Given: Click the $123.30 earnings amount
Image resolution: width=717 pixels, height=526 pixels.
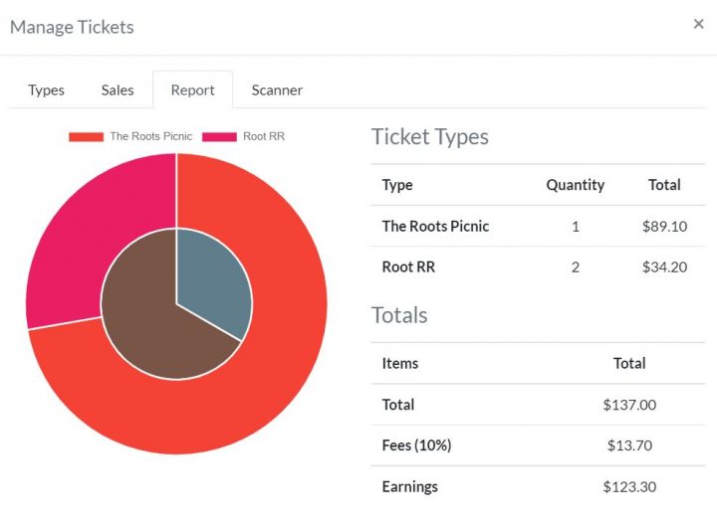Looking at the screenshot, I should tap(629, 486).
